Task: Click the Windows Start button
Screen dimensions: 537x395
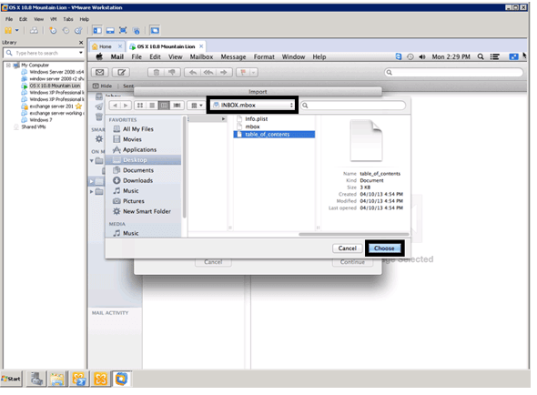Action: 11,379
